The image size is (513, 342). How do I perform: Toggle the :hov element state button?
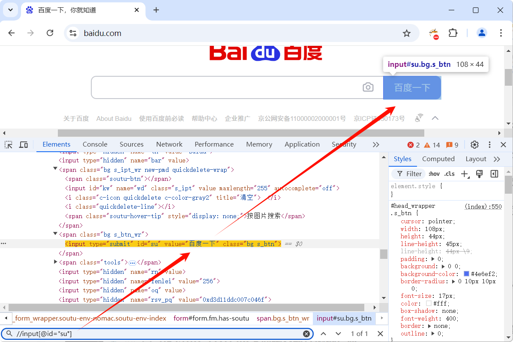(434, 174)
